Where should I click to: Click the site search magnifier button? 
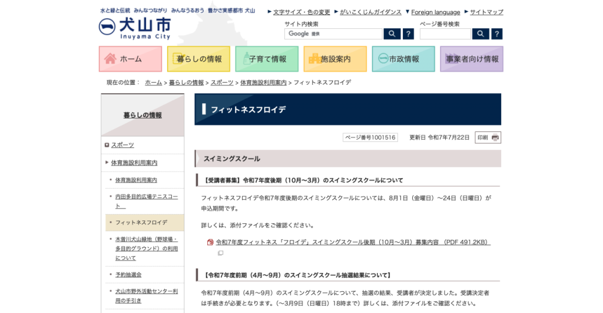[x=392, y=34]
